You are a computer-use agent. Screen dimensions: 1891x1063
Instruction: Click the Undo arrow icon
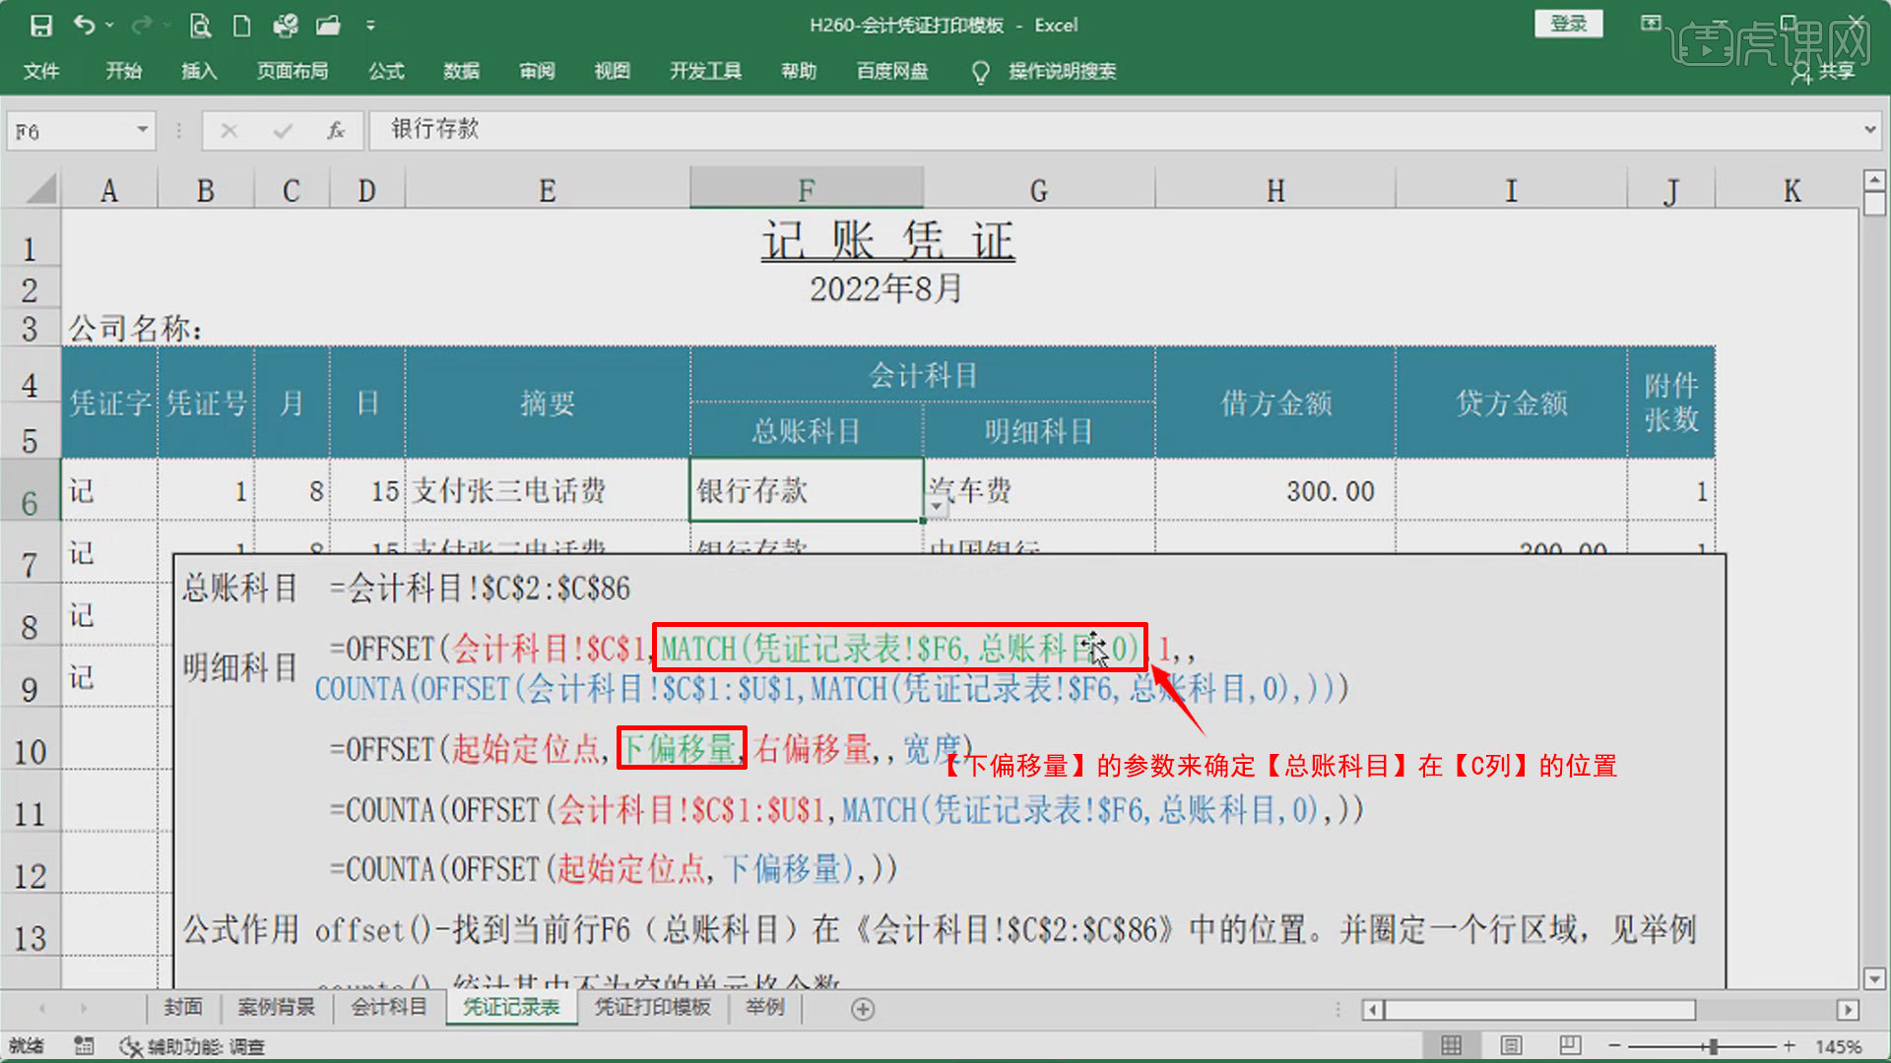(x=85, y=26)
